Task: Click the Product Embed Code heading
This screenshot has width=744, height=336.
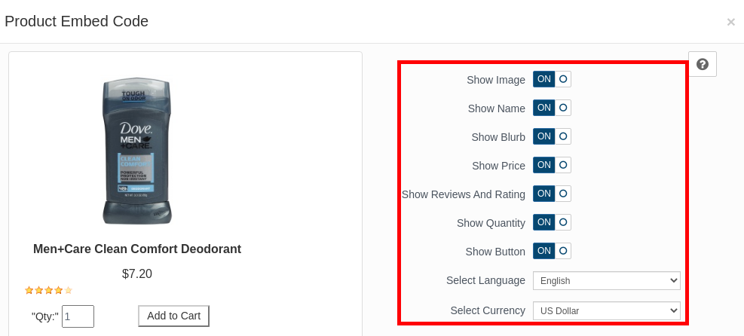Action: tap(76, 21)
